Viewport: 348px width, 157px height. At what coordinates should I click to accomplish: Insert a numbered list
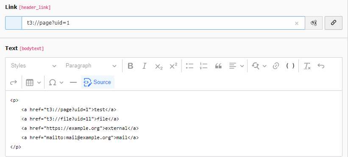click(x=204, y=66)
